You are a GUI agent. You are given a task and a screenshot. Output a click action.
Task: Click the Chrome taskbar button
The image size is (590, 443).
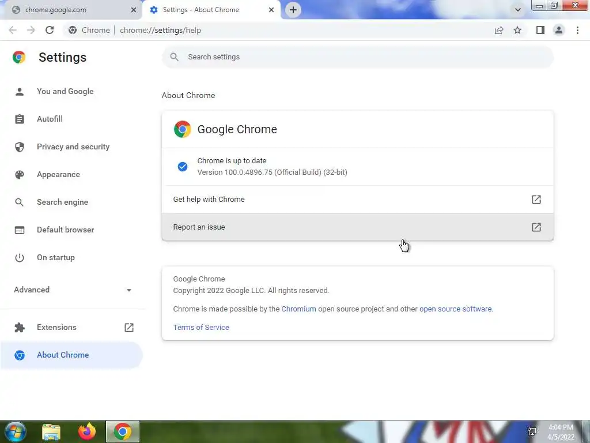123,431
